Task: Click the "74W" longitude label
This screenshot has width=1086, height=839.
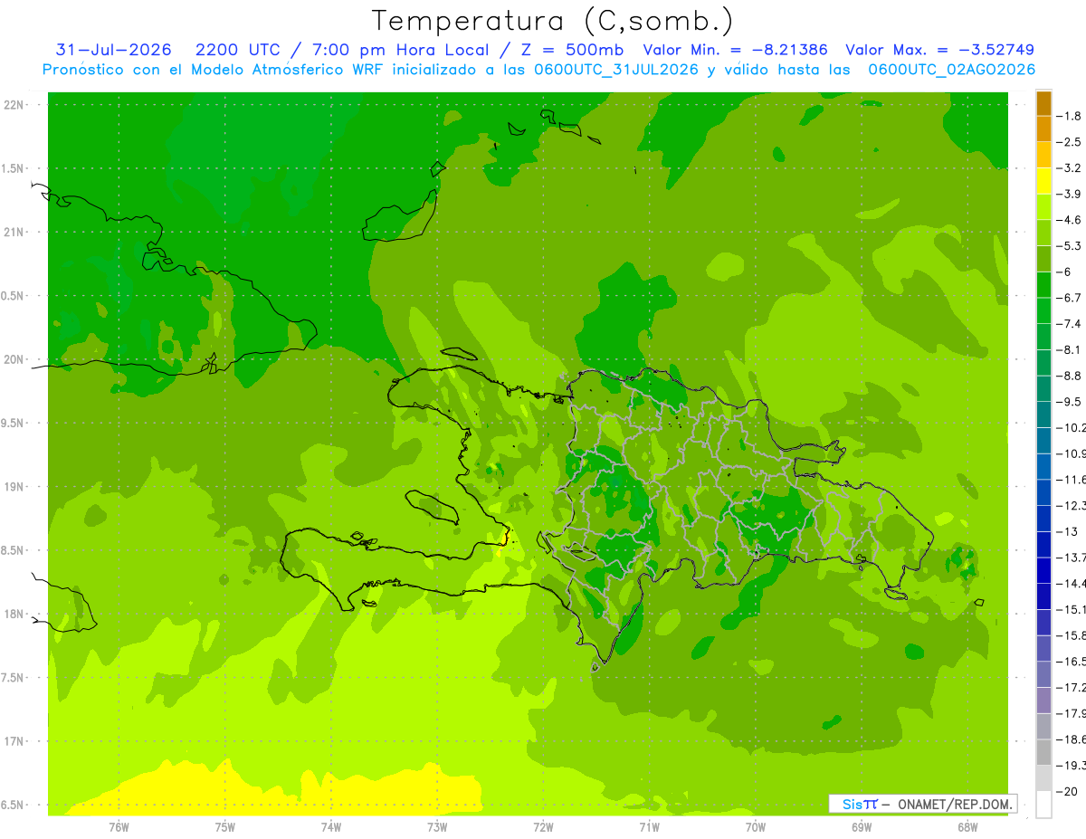Action: pyautogui.click(x=331, y=826)
